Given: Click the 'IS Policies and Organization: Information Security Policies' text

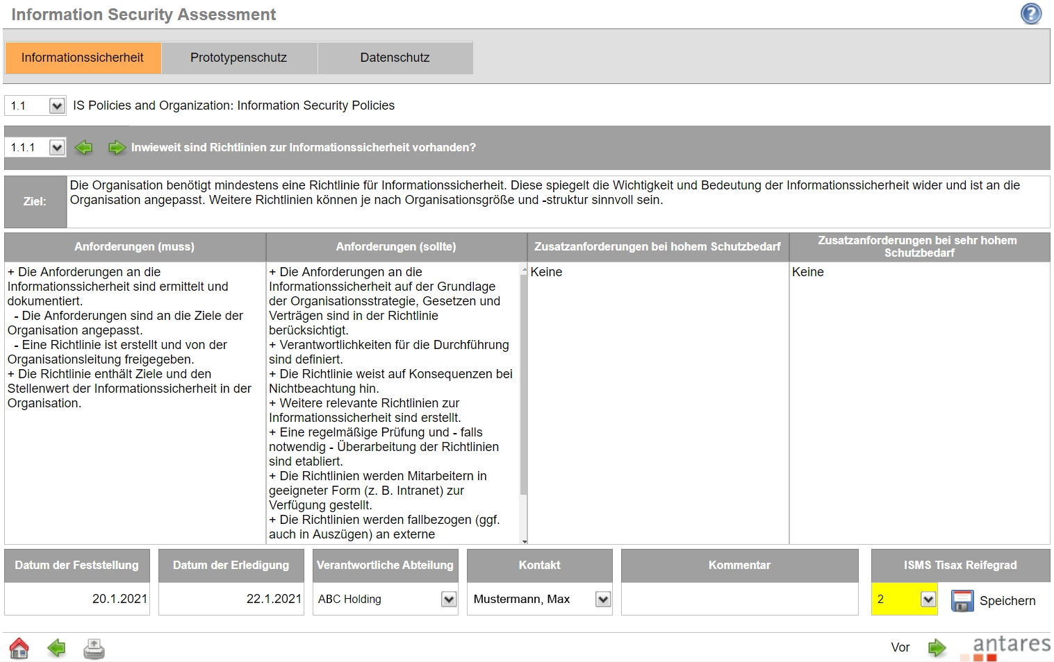Looking at the screenshot, I should (x=233, y=105).
